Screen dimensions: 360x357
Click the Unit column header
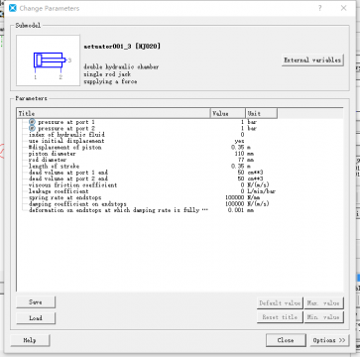tap(261, 113)
